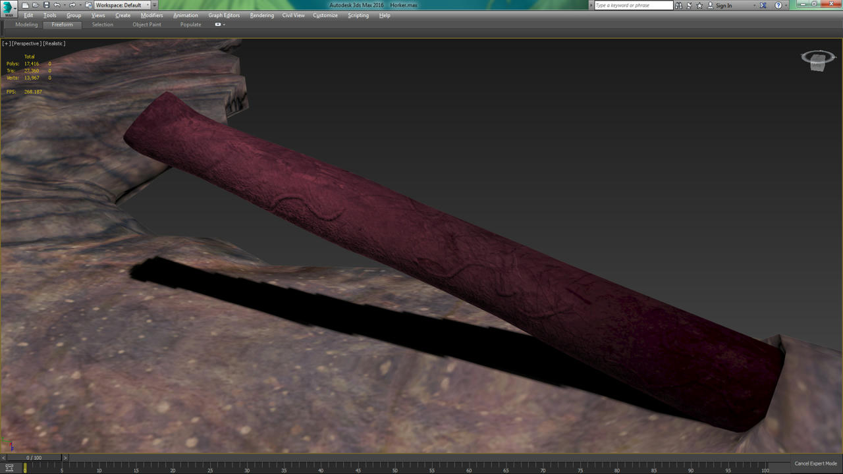Click the Project Folder icon
The height and width of the screenshot is (474, 843).
(x=89, y=5)
